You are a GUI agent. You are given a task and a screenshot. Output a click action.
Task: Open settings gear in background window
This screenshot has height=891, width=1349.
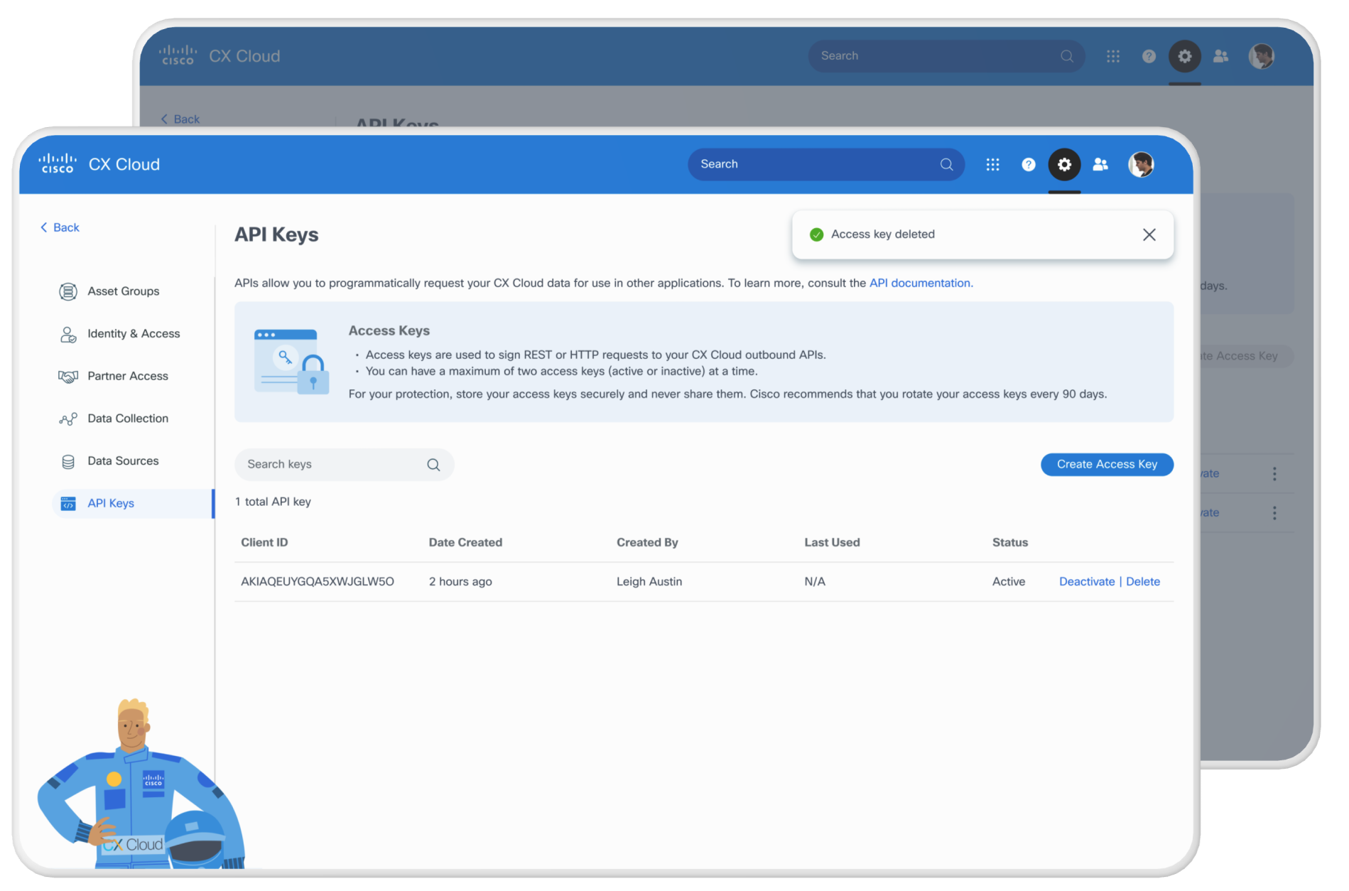pos(1185,56)
